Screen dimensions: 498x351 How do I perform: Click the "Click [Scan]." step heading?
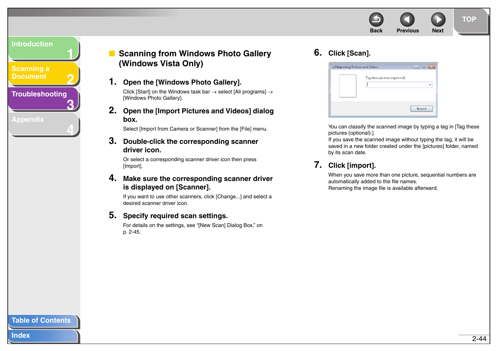[x=349, y=53]
